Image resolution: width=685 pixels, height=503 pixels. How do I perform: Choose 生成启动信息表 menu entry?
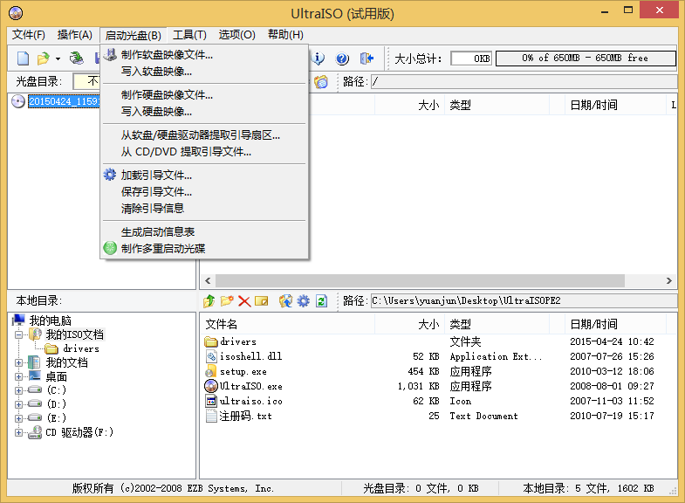point(204,232)
